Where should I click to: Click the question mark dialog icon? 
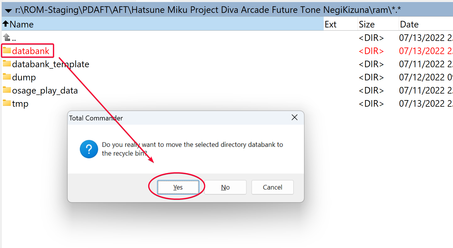click(x=89, y=149)
